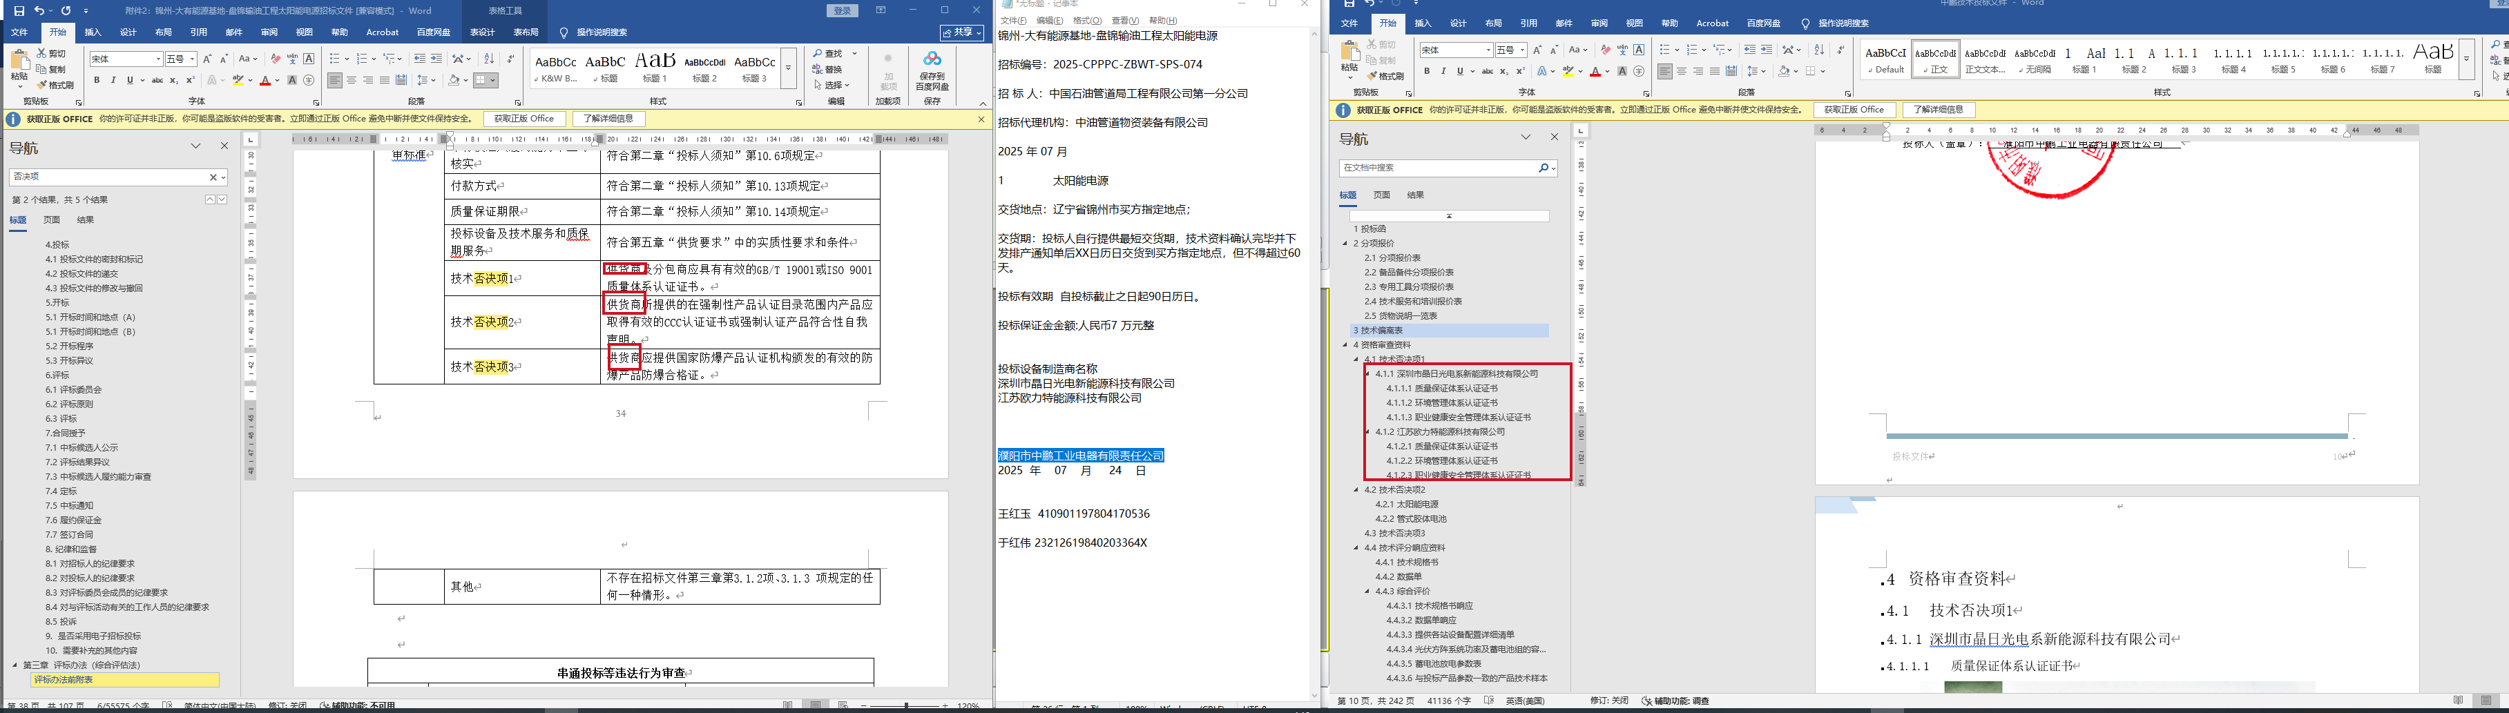Open text highlight color in left Word
The width and height of the screenshot is (2509, 713).
click(x=249, y=80)
